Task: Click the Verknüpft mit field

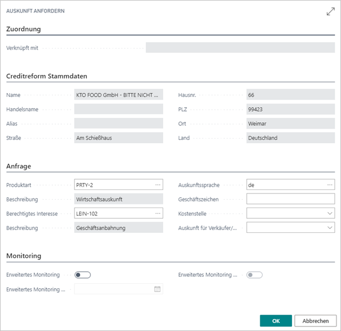Action: 240,47
